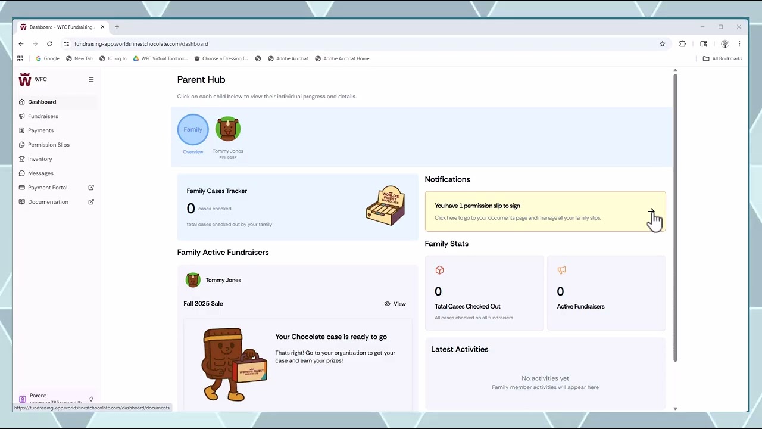Open the Adobe Acrobat bookmark
The width and height of the screenshot is (762, 429).
[288, 58]
